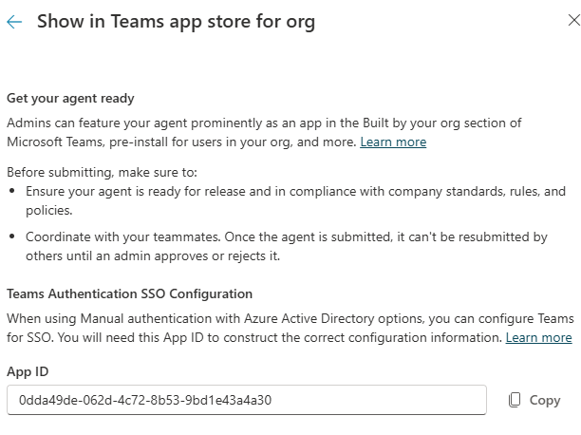Viewport: 581px width, 435px height.
Task: Click the 'App ID' label
Action: pos(28,371)
